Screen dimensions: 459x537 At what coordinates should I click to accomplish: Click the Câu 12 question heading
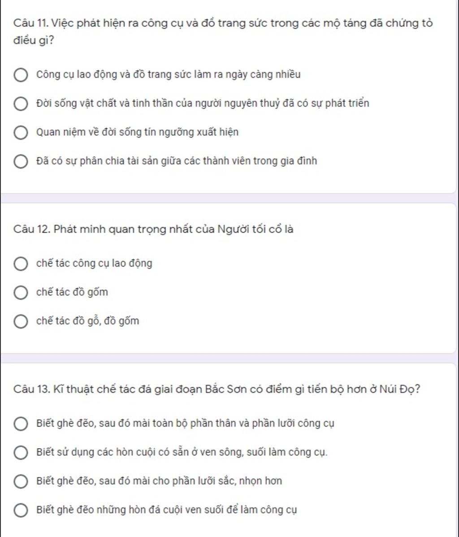pyautogui.click(x=153, y=229)
